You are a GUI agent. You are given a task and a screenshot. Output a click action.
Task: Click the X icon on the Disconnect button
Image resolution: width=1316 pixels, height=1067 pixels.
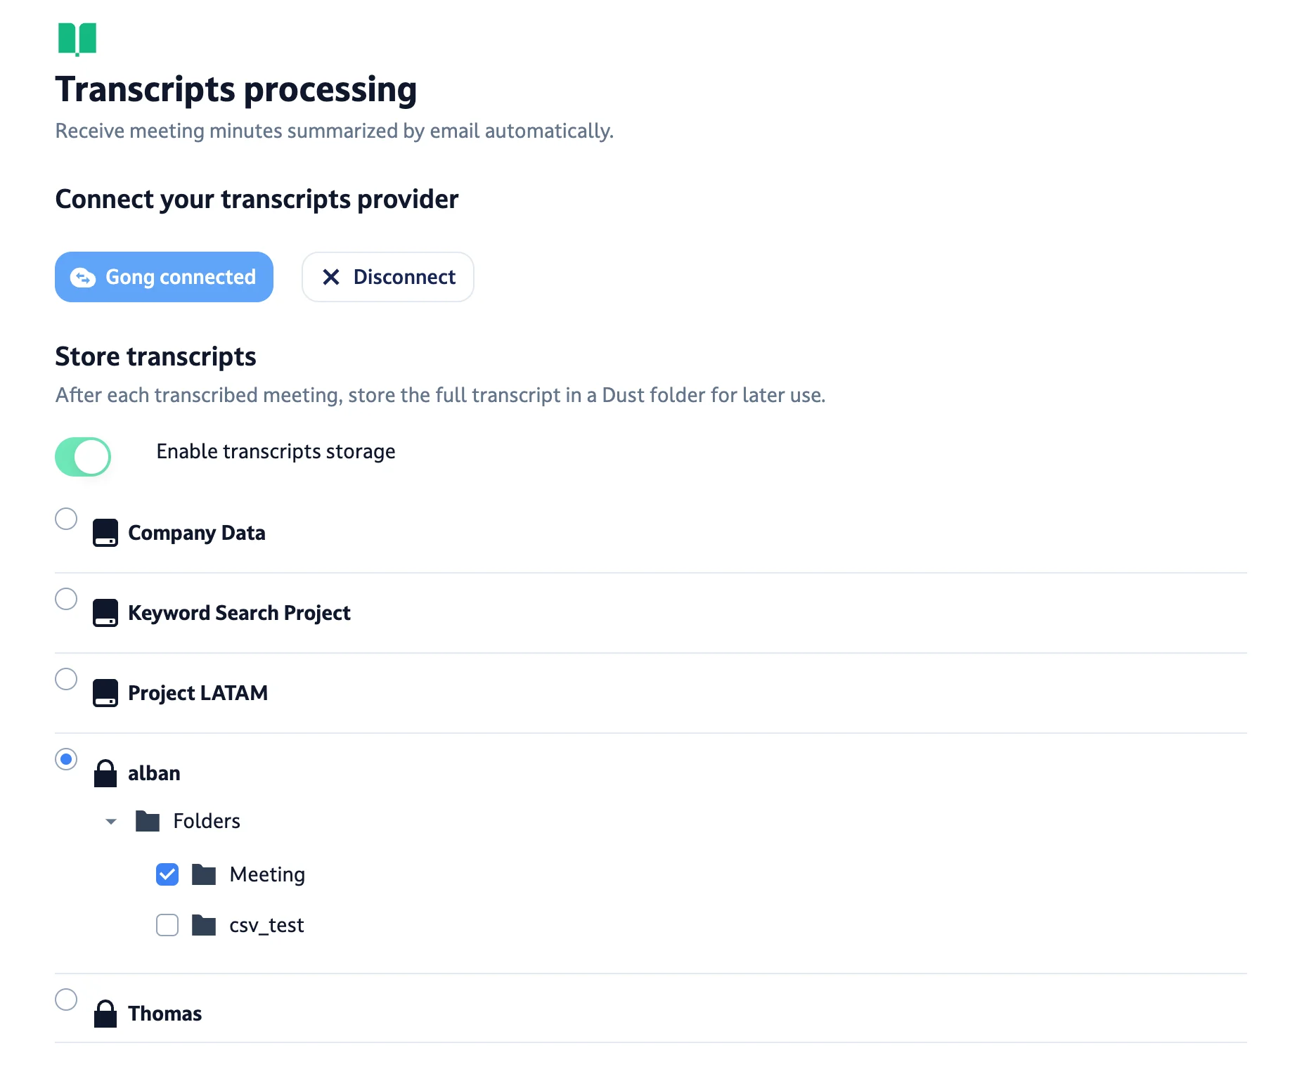point(332,277)
